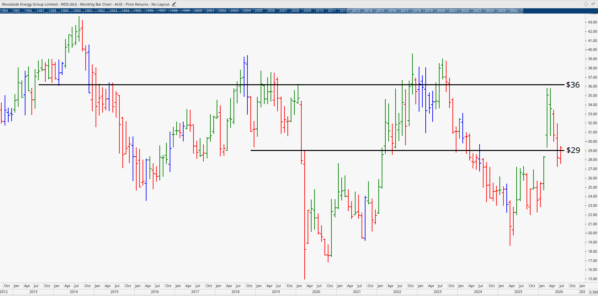Click year 2013 on bottom date axis

pyautogui.click(x=33, y=292)
